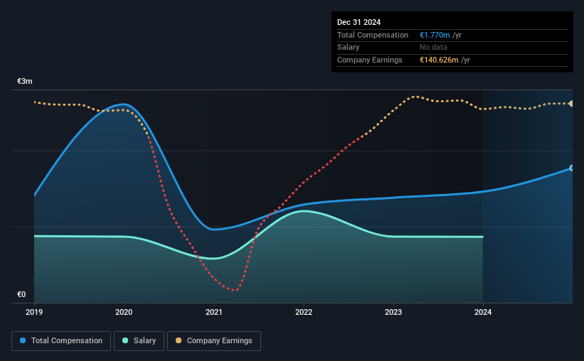Click the €1.770m total compensation value

[435, 35]
